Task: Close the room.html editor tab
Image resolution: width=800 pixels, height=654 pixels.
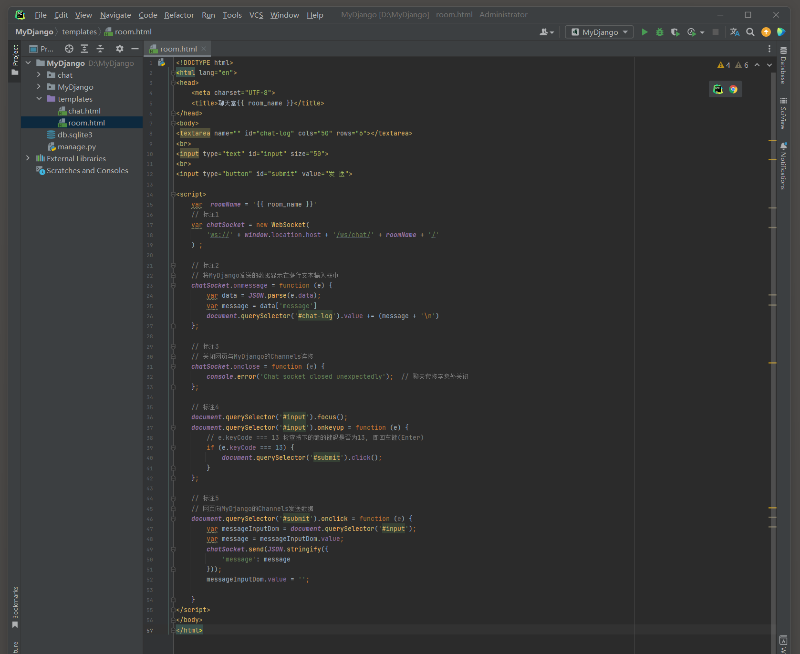Action: [204, 49]
